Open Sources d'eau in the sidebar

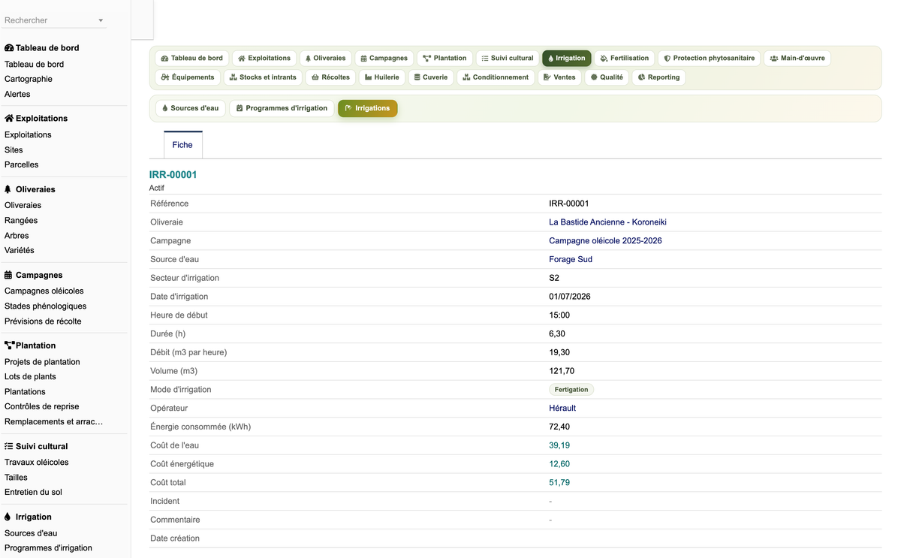pos(31,532)
